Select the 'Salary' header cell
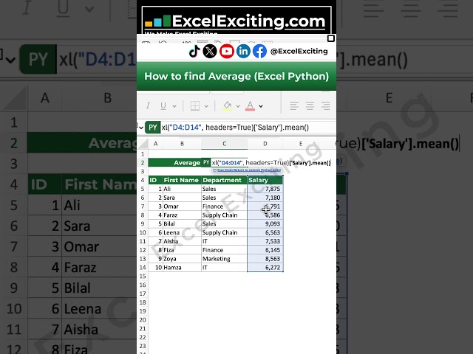Image resolution: width=473 pixels, height=354 pixels. coord(265,180)
